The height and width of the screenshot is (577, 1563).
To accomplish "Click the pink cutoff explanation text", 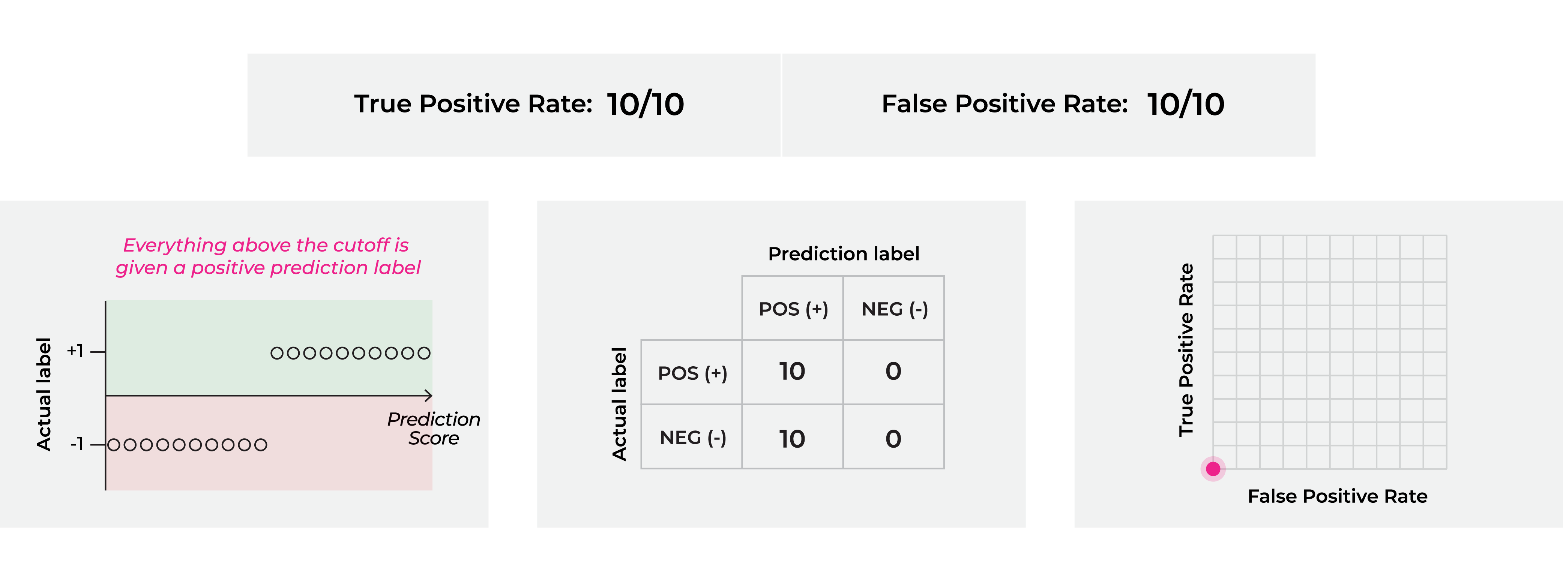I will pyautogui.click(x=267, y=256).
